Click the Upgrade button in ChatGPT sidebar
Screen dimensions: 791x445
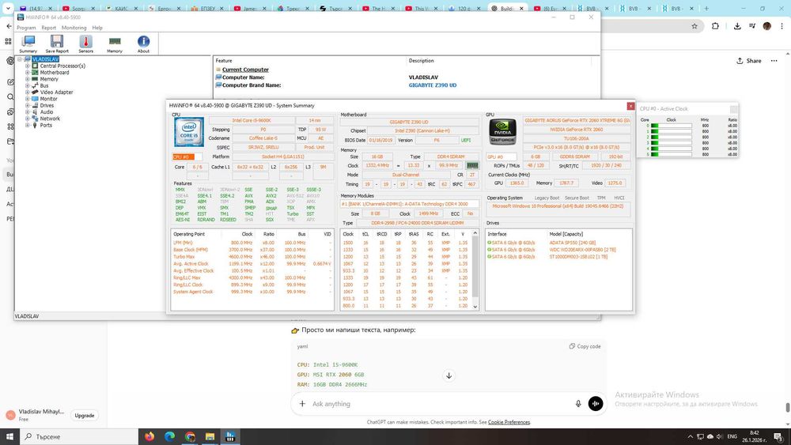[85, 415]
